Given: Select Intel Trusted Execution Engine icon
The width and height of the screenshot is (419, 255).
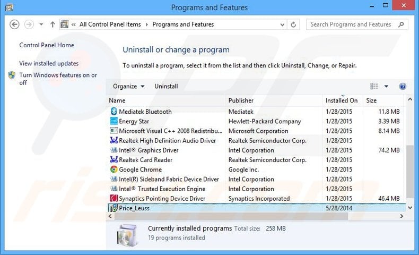Looking at the screenshot, I should click(114, 189).
